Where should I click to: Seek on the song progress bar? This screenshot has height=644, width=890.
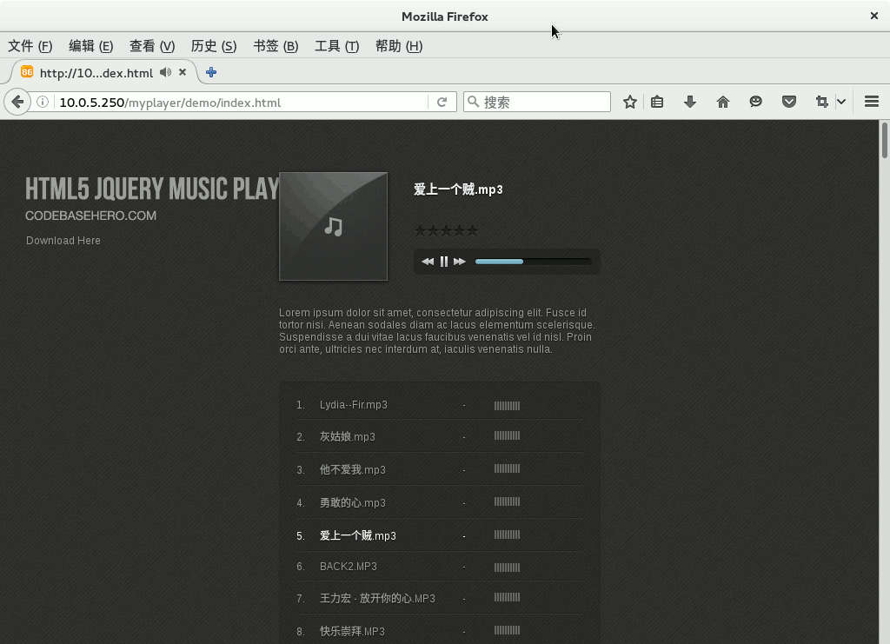click(x=533, y=262)
